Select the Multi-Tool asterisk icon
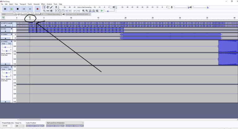The height and width of the screenshot is (129, 238). (x=51, y=11)
